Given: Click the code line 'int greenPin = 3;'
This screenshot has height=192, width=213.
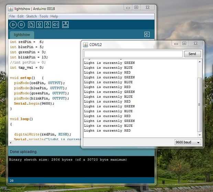Looking at the screenshot, I should click(28, 52).
